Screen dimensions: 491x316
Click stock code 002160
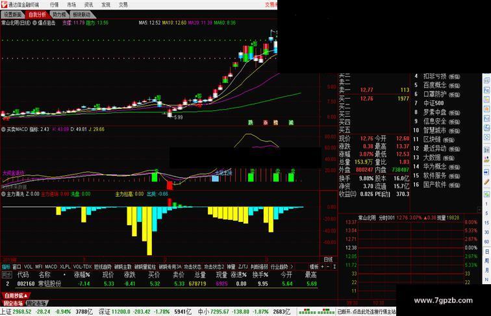26,284
